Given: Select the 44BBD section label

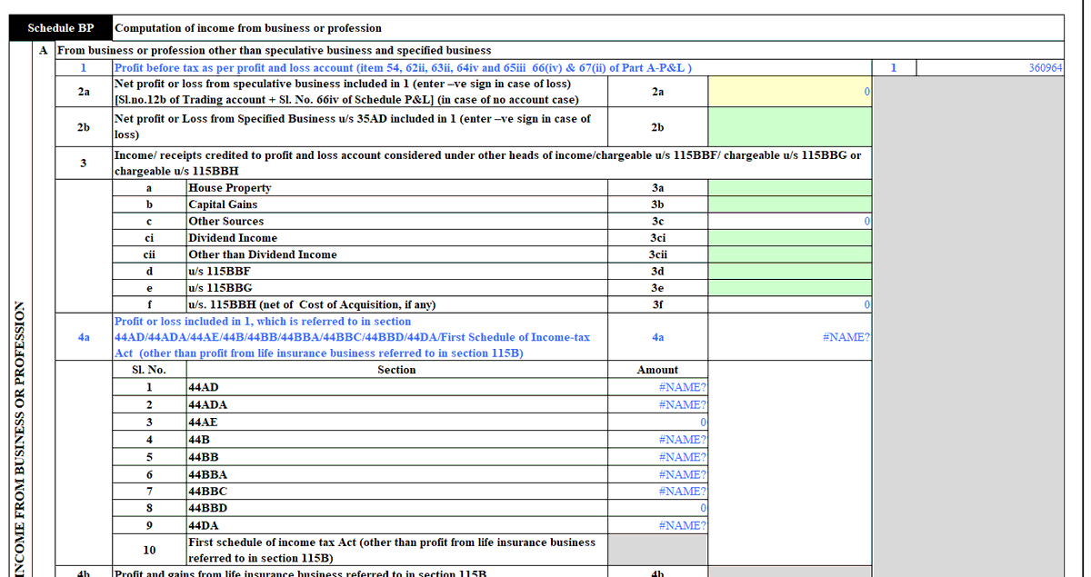Looking at the screenshot, I should click(396, 508).
